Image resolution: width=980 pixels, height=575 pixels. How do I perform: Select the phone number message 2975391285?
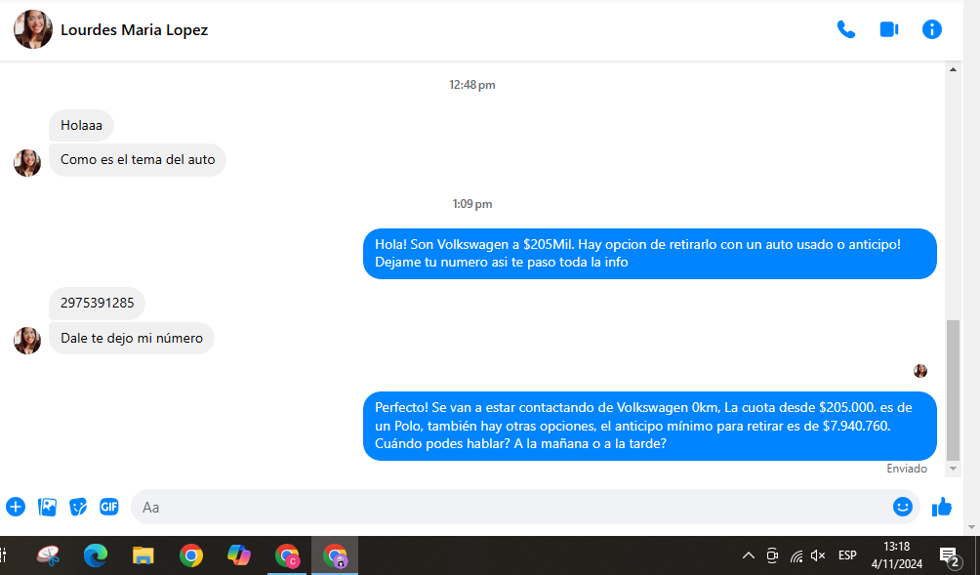tap(97, 303)
